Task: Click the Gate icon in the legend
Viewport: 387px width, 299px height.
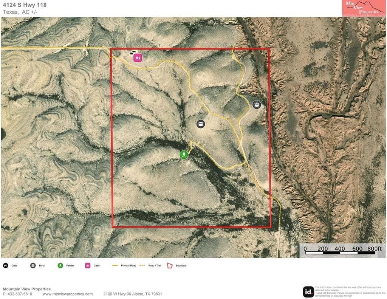Action: click(6, 265)
